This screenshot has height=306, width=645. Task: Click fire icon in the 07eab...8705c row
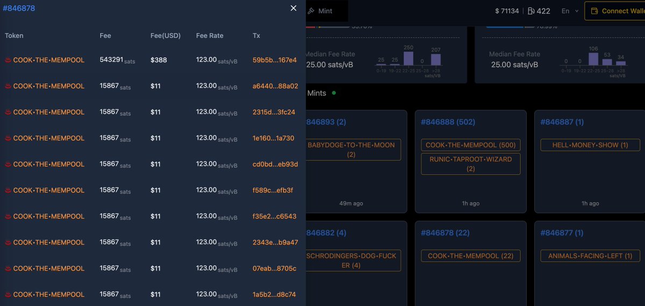(x=8, y=268)
